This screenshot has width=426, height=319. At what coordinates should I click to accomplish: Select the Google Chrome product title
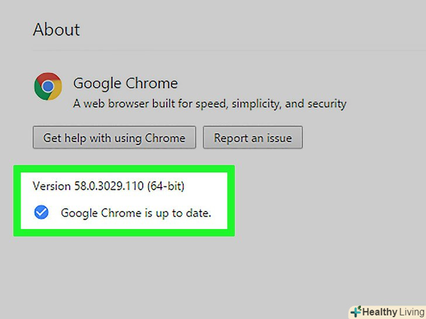pos(125,84)
